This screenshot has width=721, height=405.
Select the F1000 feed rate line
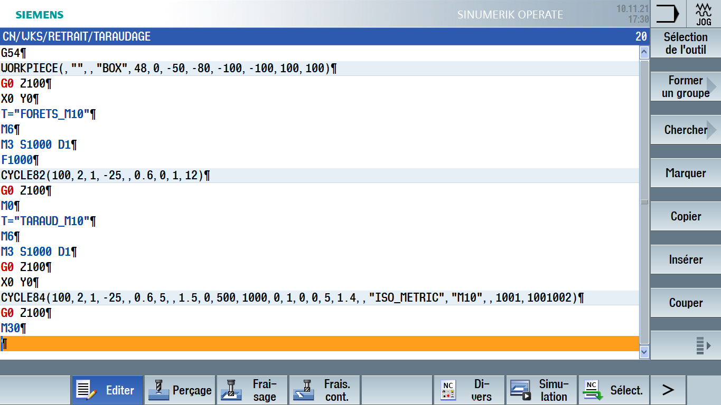click(x=319, y=160)
